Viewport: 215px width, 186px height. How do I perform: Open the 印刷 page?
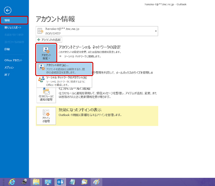(x=7, y=49)
